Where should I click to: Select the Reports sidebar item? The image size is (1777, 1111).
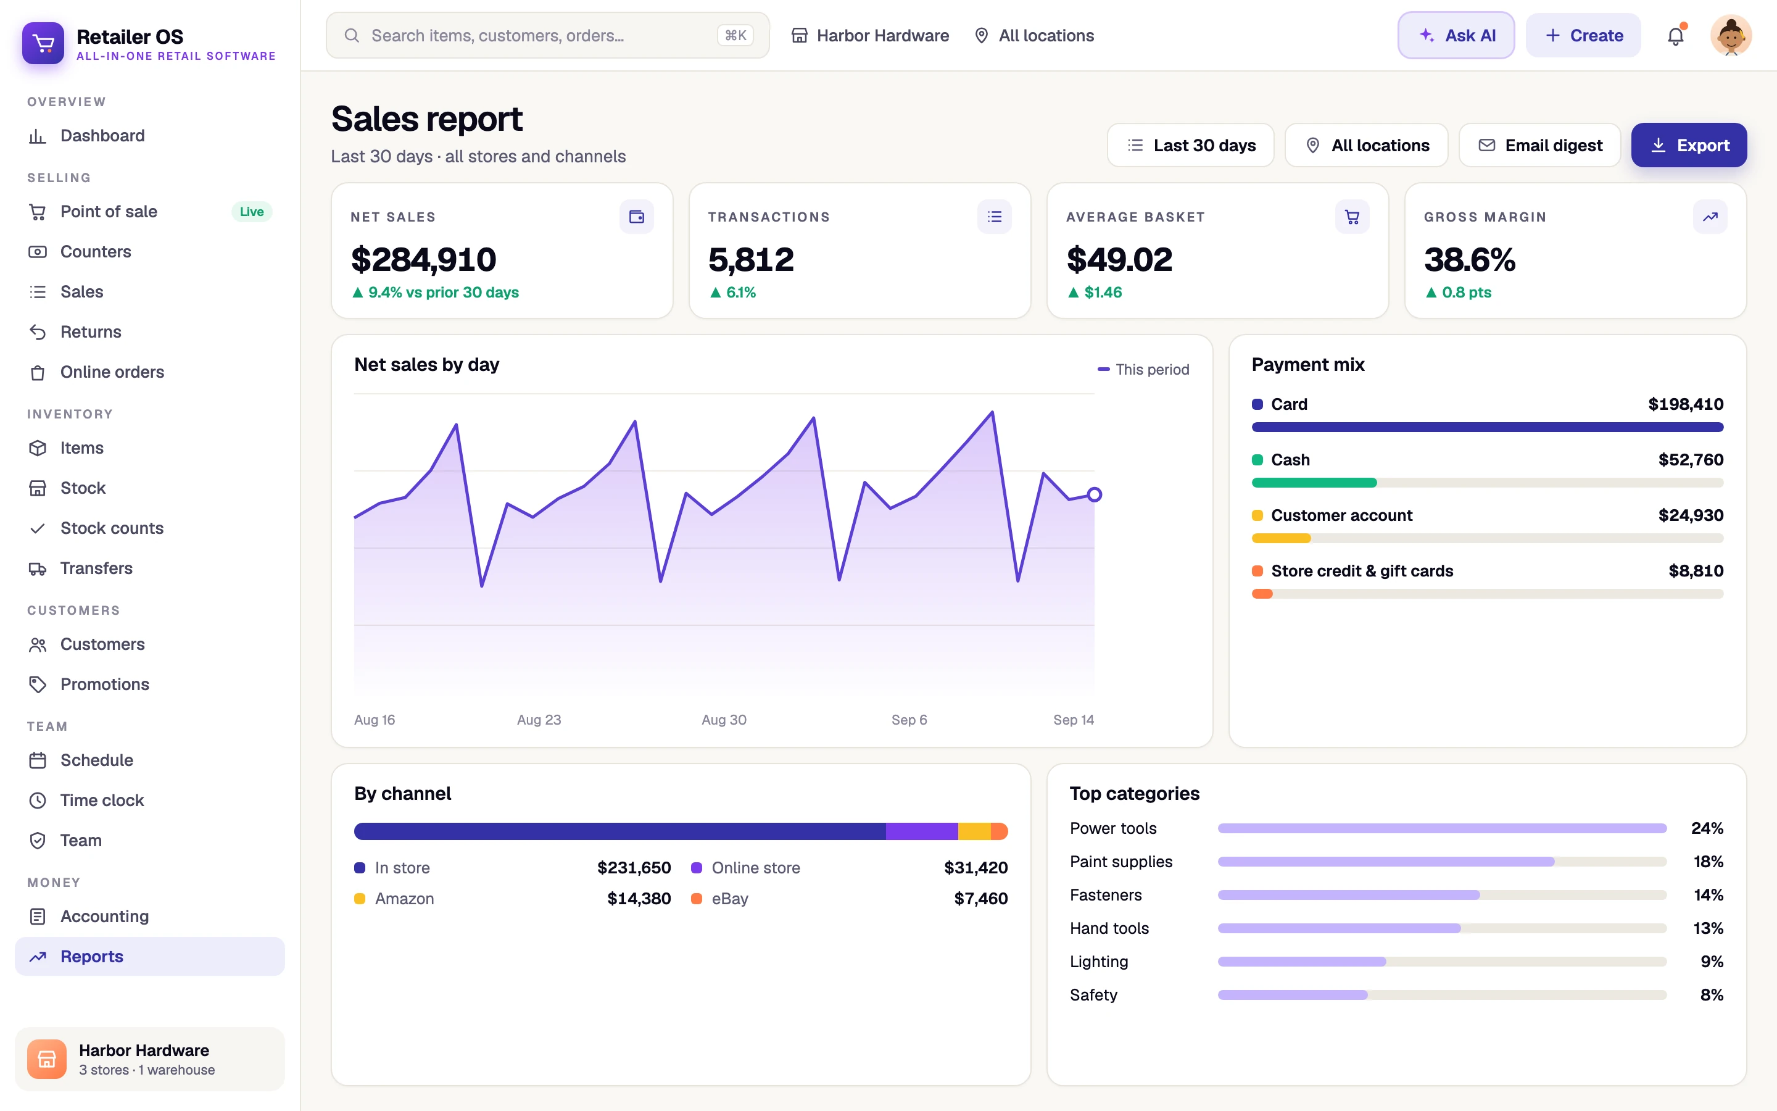click(x=150, y=957)
